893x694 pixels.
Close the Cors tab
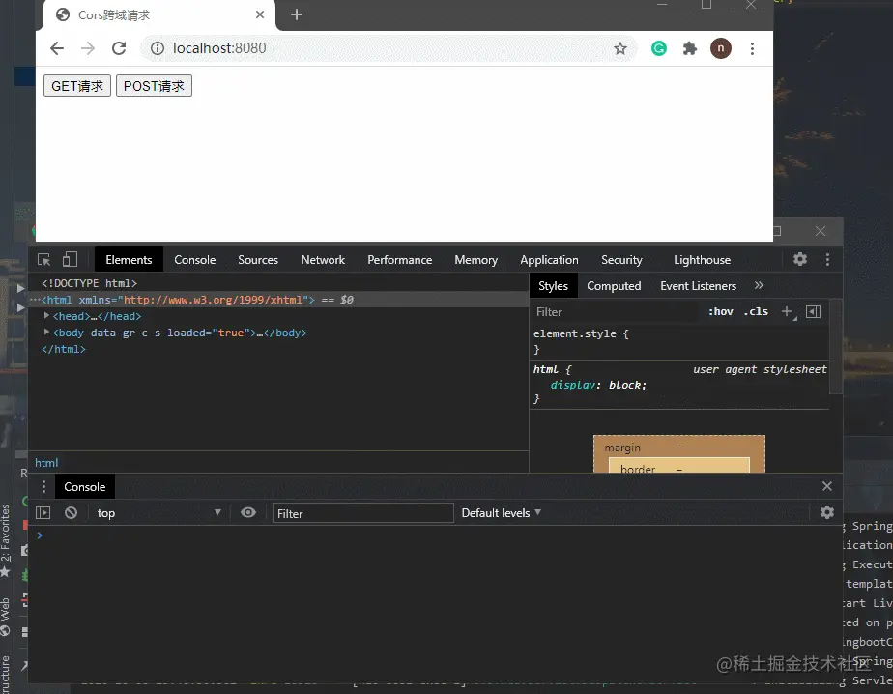point(260,14)
